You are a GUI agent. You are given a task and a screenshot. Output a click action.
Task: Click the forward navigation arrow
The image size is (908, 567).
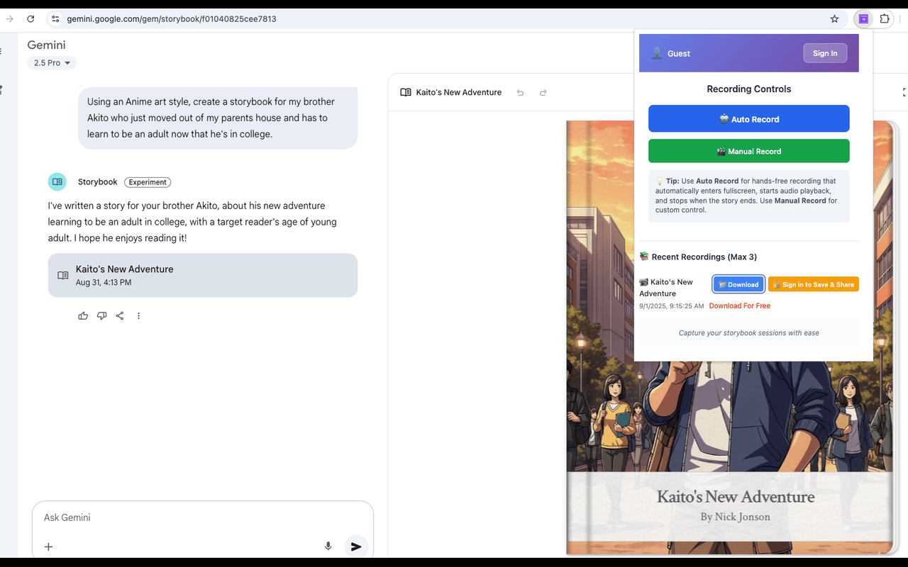coord(9,19)
